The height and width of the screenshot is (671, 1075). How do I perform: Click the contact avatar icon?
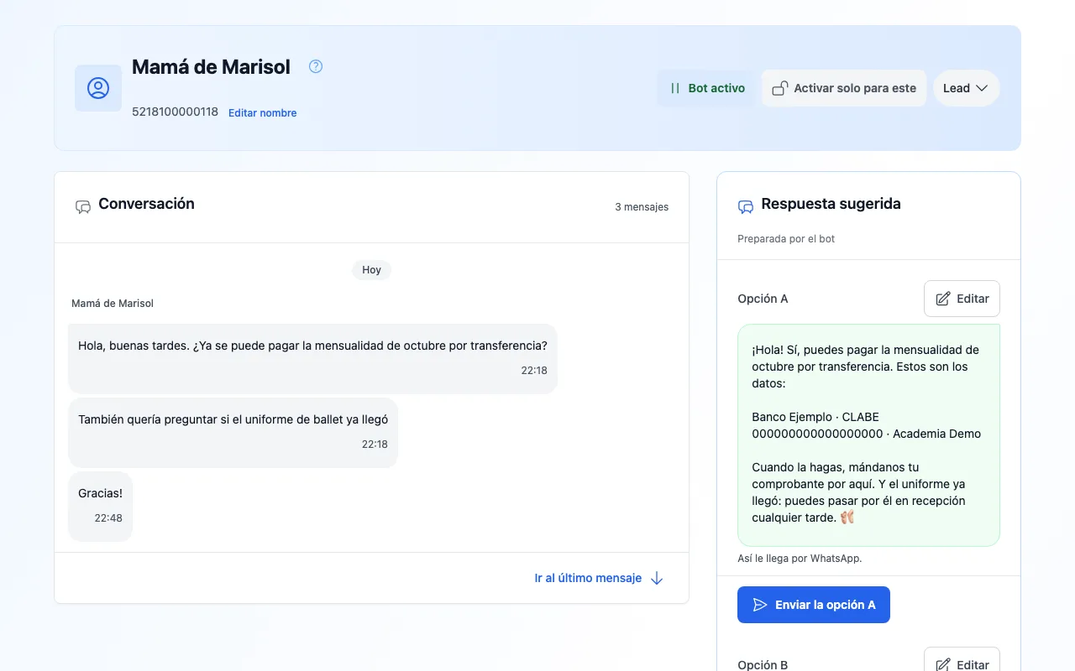point(98,88)
